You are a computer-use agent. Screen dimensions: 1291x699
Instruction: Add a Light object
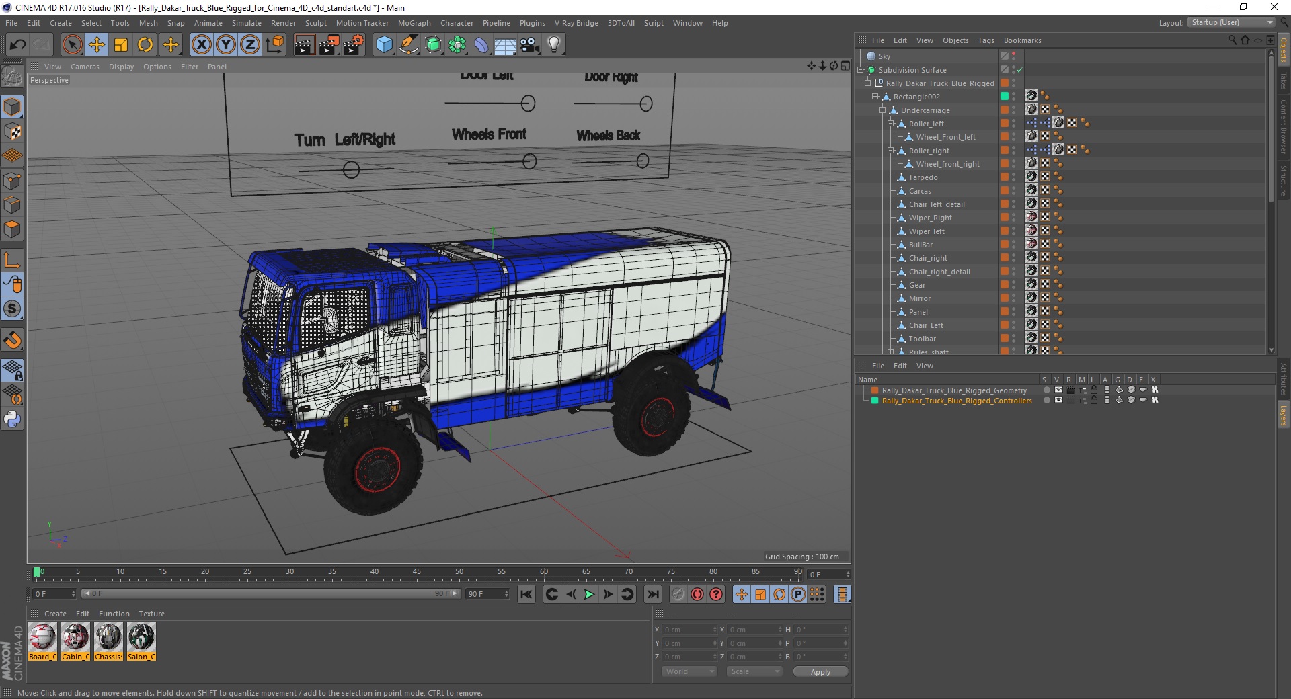(x=554, y=45)
